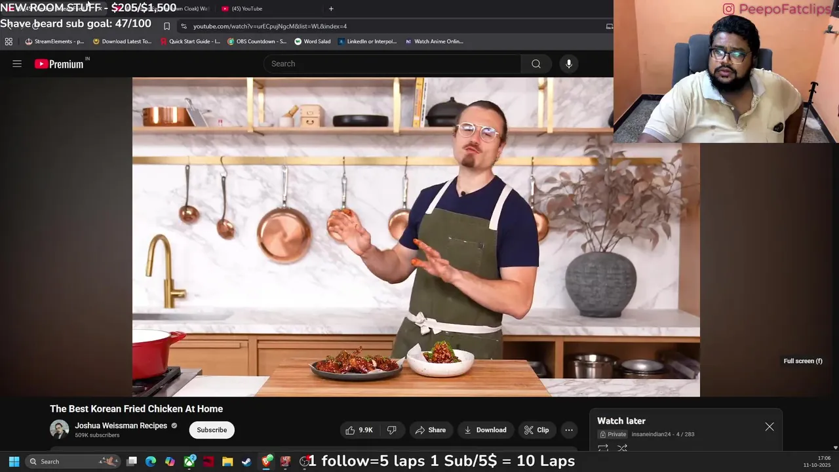
Task: Click the Private badge in Watch later
Action: coord(613,434)
